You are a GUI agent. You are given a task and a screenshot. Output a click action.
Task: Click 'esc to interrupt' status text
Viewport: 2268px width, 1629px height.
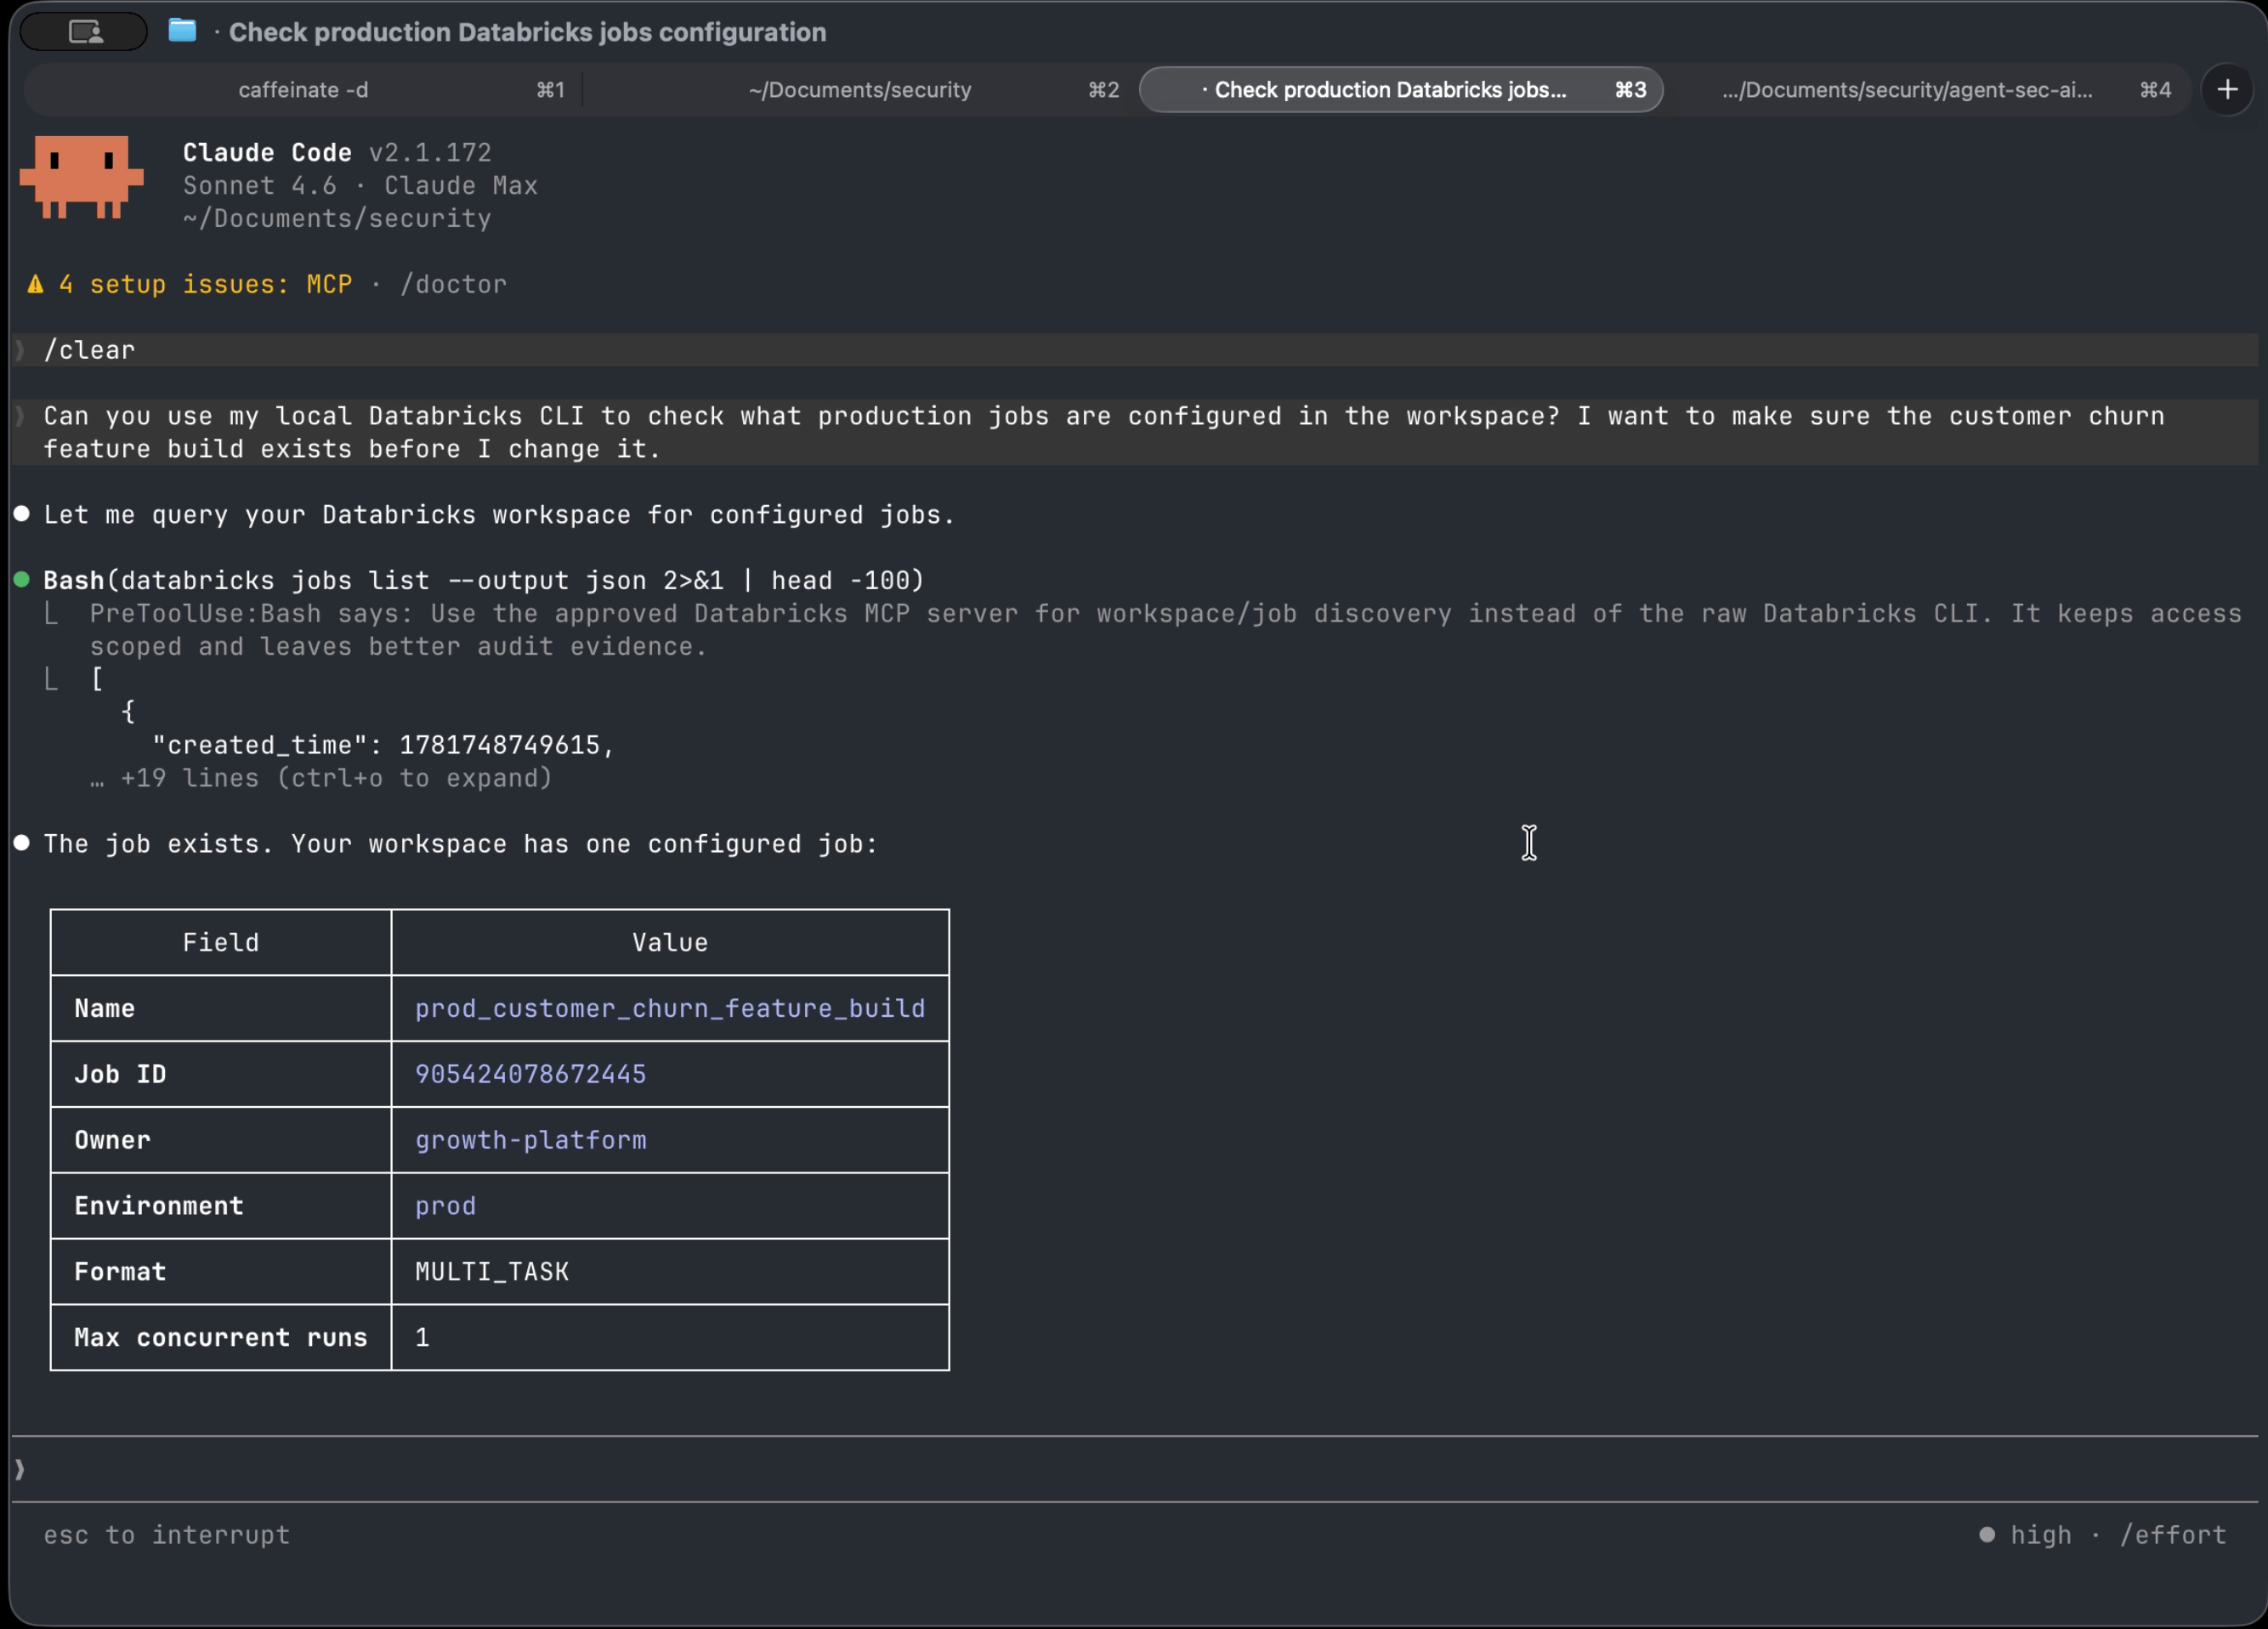click(x=167, y=1535)
